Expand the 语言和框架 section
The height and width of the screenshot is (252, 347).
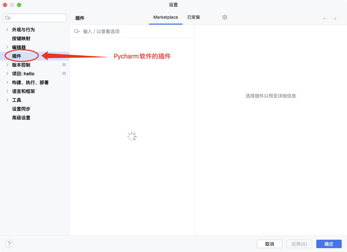tap(7, 91)
